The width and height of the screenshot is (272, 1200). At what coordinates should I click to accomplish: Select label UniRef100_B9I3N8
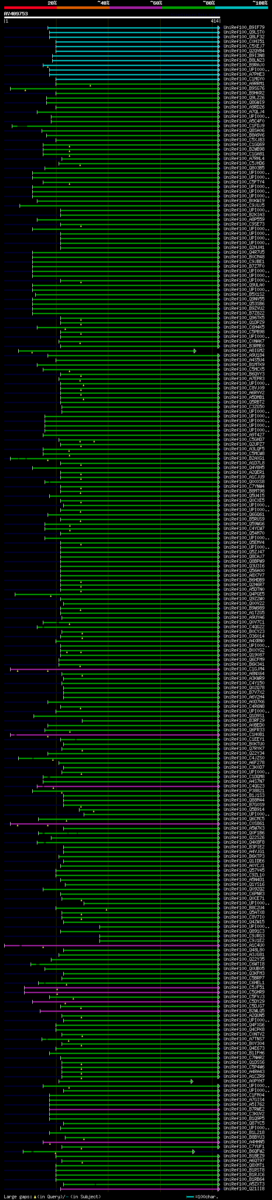click(244, 55)
